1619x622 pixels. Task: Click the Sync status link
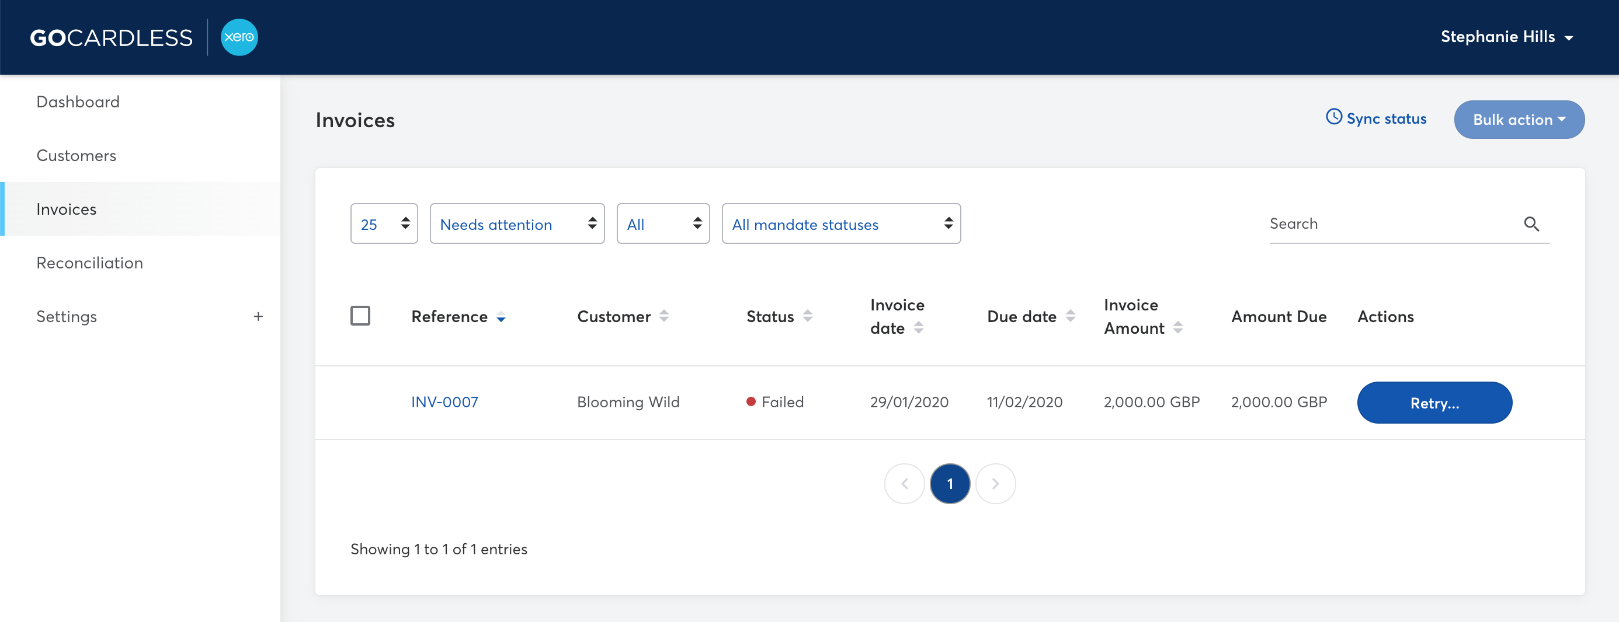(1376, 118)
